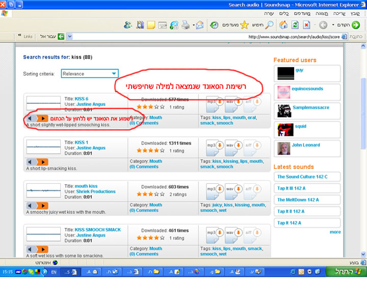367x294 pixels.
Task: Download KISS 1 as wav
Action: [x=233, y=148]
